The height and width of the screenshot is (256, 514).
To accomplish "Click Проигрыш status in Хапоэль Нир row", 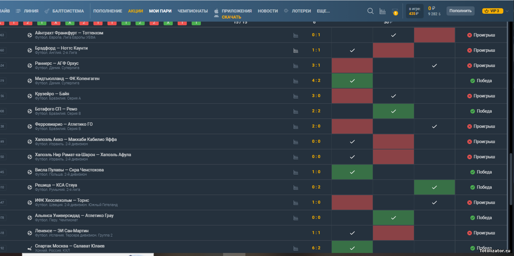I will tap(481, 157).
